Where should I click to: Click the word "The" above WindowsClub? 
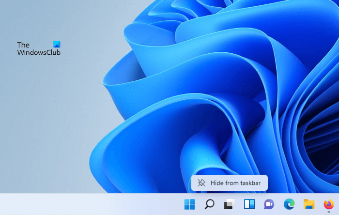[x=23, y=45]
